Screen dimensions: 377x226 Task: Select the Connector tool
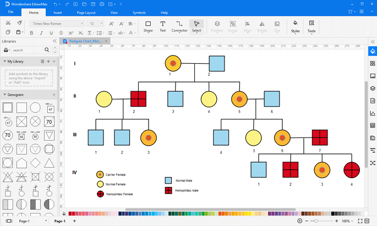coord(179,26)
